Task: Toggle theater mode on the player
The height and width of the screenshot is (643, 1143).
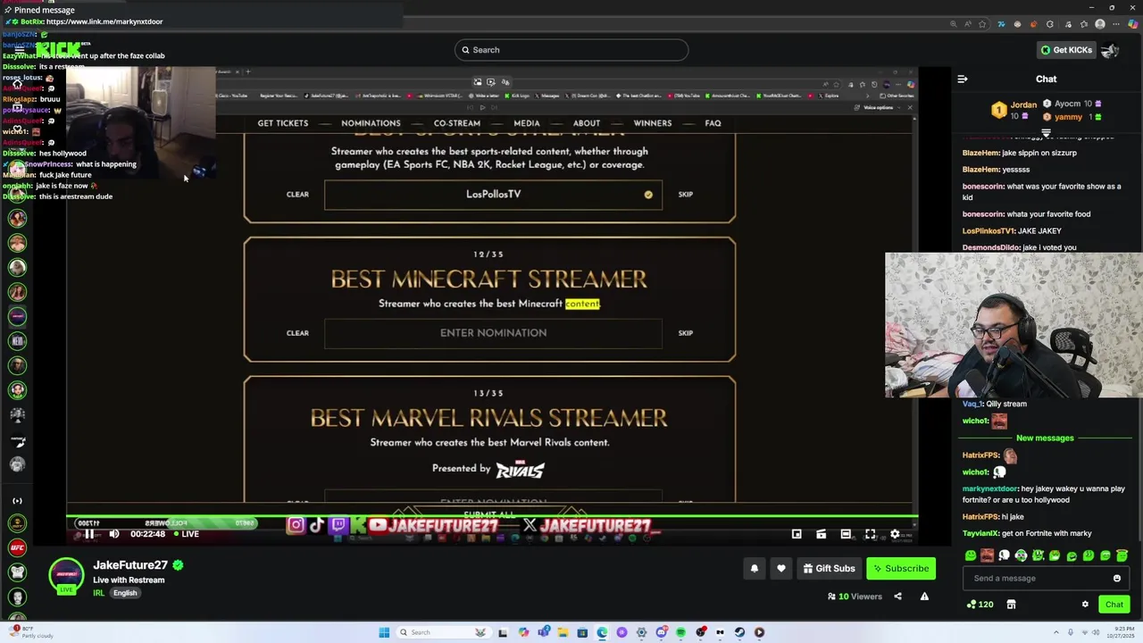Action: click(x=846, y=534)
